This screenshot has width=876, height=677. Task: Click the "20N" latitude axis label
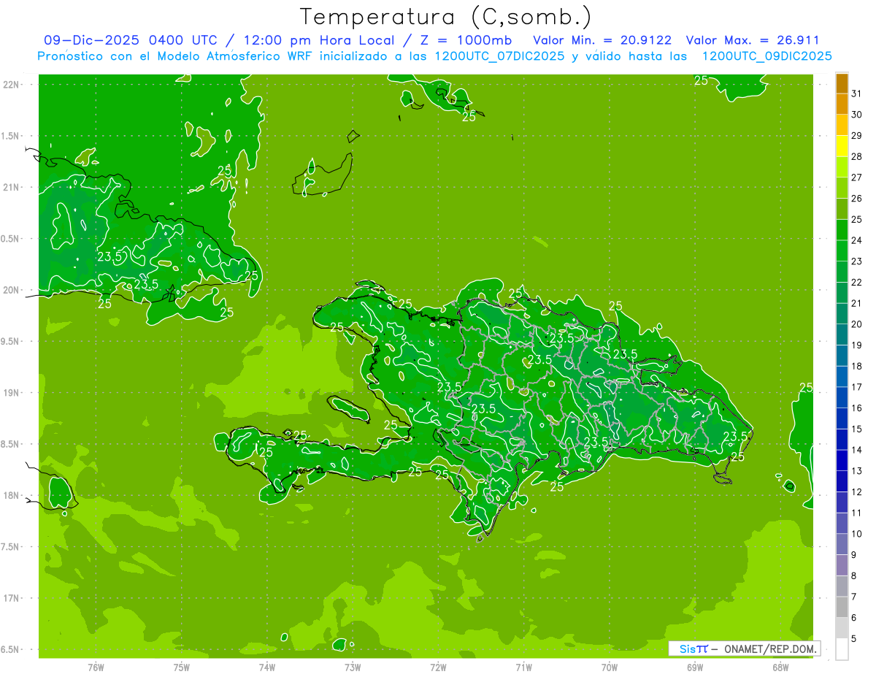click(x=11, y=290)
